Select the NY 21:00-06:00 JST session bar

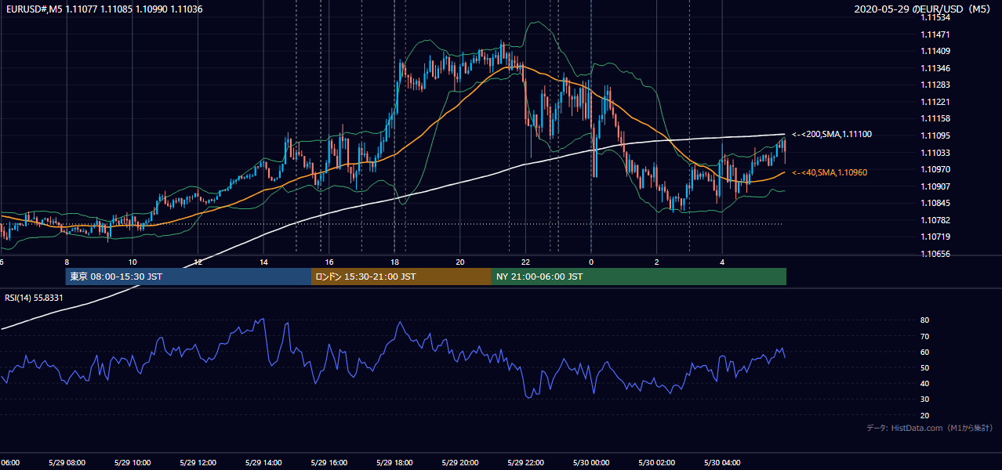[639, 277]
